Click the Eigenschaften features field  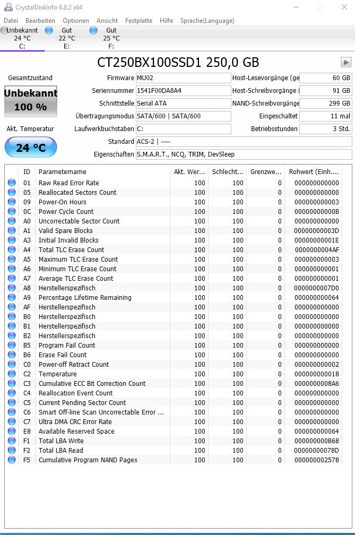(x=244, y=154)
